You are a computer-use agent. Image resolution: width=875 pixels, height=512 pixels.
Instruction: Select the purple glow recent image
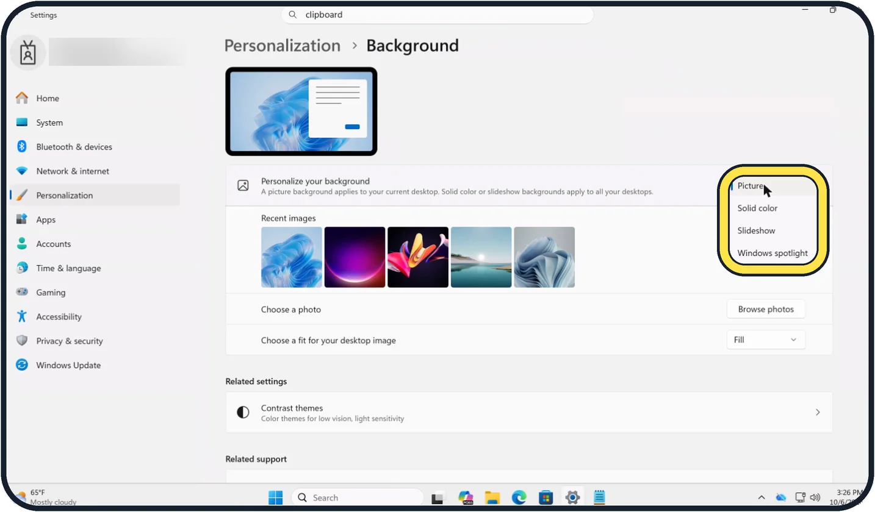pyautogui.click(x=355, y=257)
